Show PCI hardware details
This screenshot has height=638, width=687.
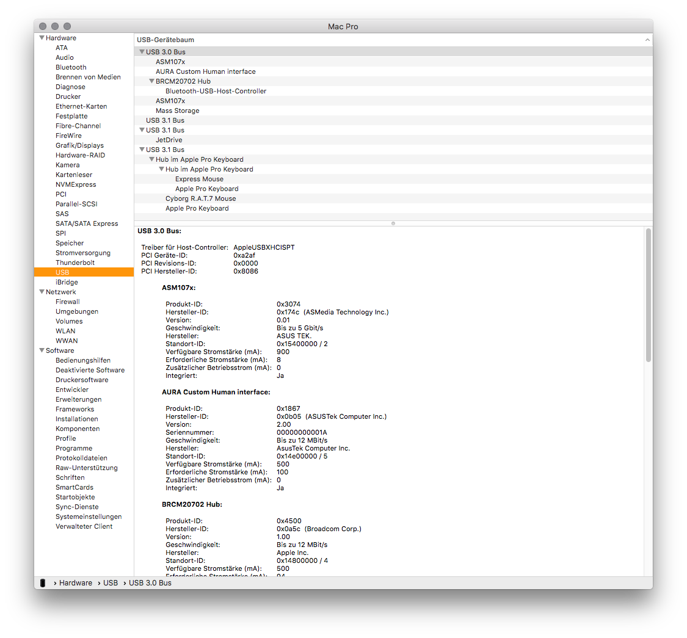(x=61, y=194)
